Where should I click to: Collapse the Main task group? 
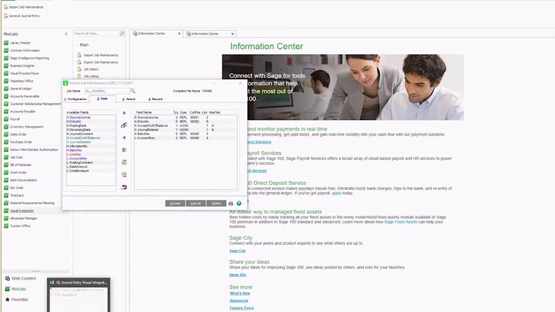click(x=77, y=45)
